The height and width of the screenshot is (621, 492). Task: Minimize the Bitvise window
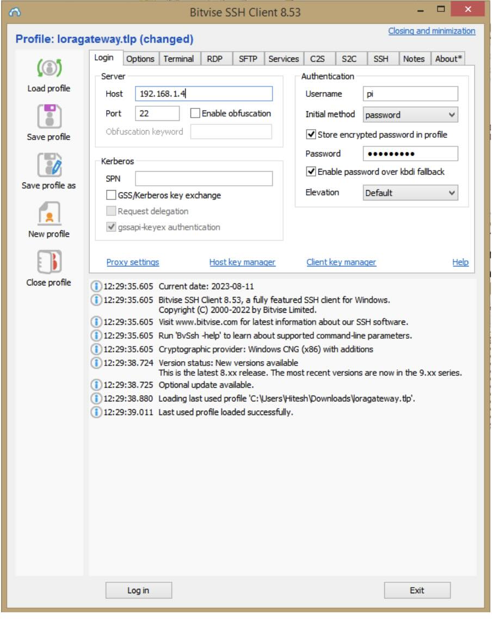420,10
